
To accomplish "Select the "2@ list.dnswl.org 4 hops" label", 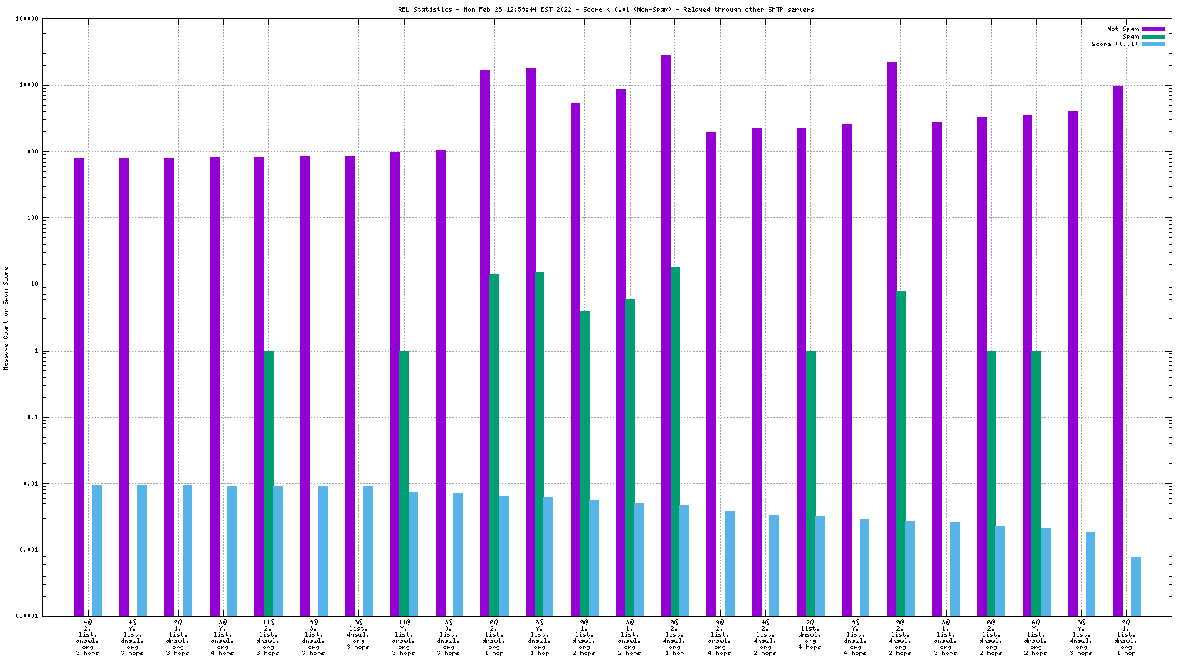I will click(x=810, y=634).
